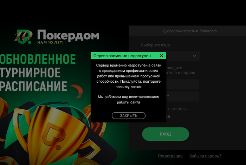
Task: Click the Добро пожаловать в Pokerdom header
Action: (190, 31)
